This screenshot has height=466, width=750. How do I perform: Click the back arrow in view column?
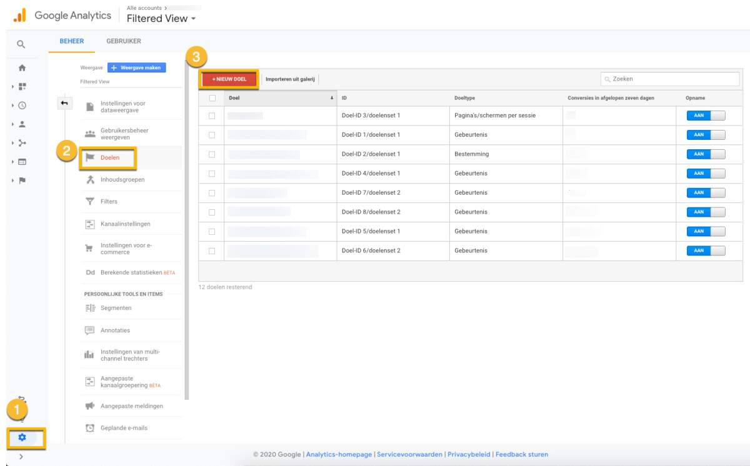click(x=64, y=102)
